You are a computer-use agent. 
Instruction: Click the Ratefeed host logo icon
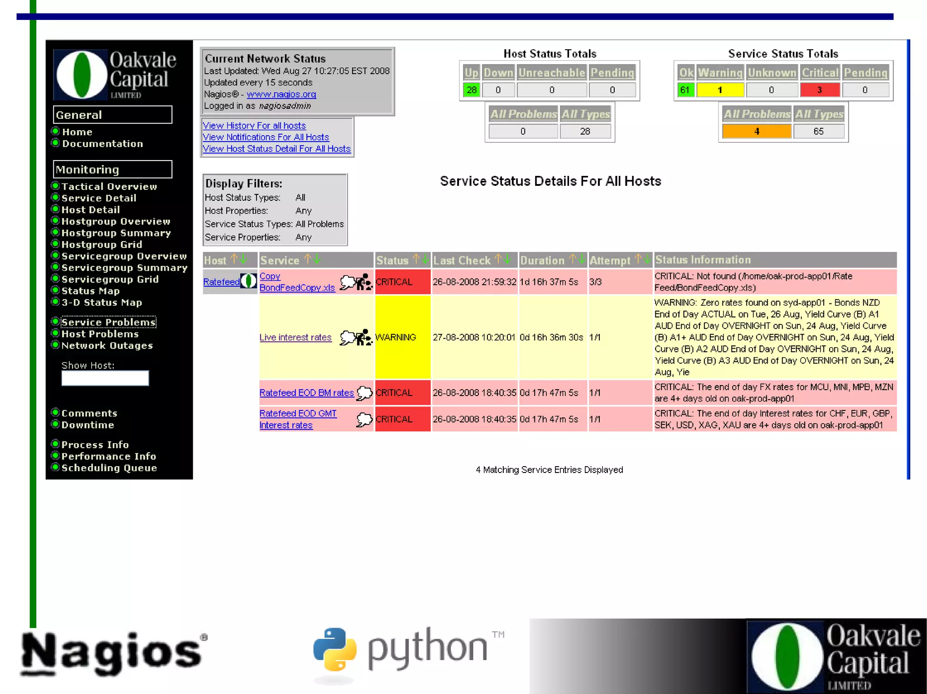(248, 281)
